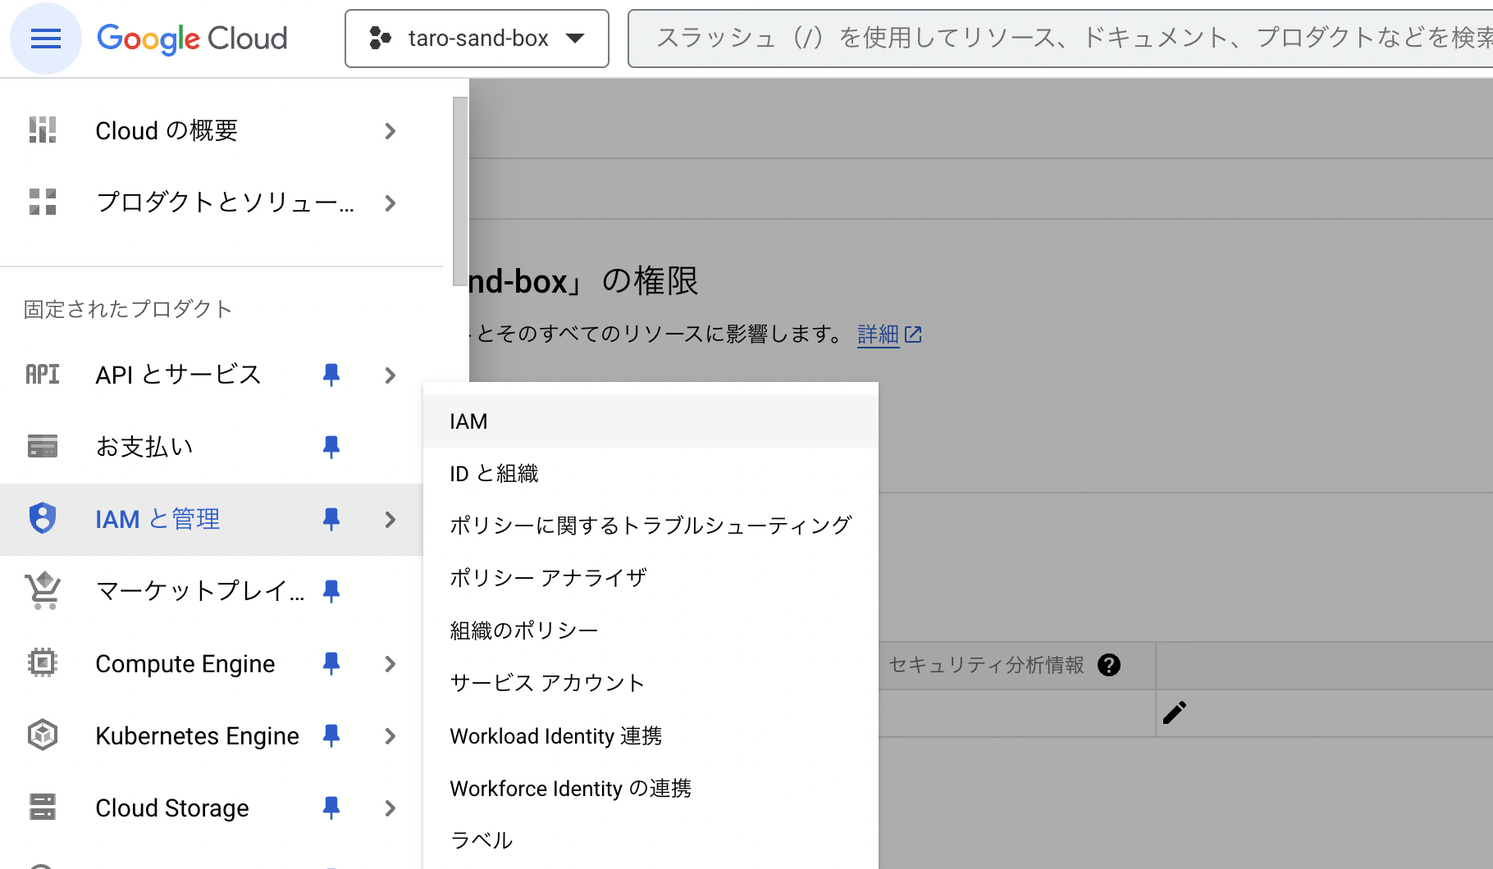Open IAM と管理 in the sidebar
The height and width of the screenshot is (869, 1493).
[158, 519]
